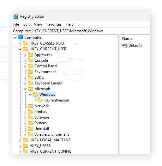
Task: Collapse the Windows key
Action: [30, 95]
